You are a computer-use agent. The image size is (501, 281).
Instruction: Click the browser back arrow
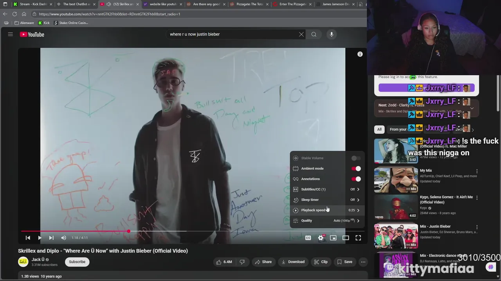click(x=5, y=14)
